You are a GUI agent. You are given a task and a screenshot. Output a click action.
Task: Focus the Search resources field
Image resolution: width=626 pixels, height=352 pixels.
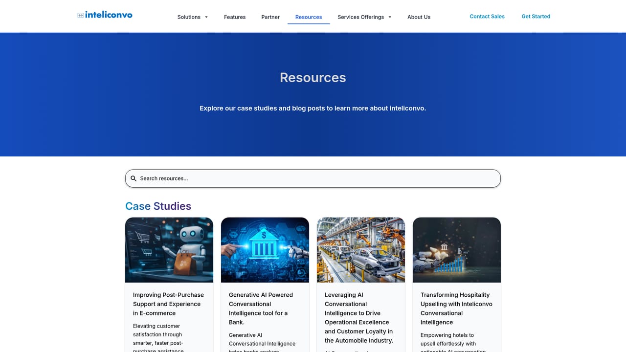click(x=313, y=178)
